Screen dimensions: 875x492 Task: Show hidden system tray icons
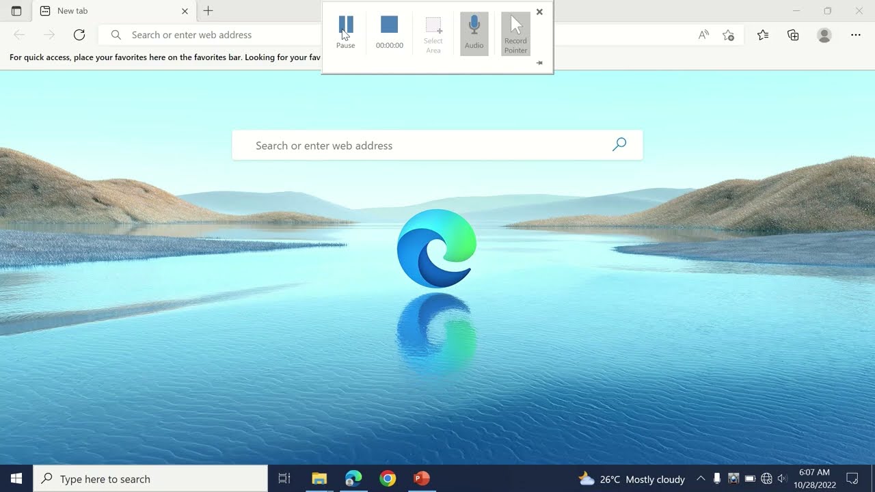tap(701, 479)
